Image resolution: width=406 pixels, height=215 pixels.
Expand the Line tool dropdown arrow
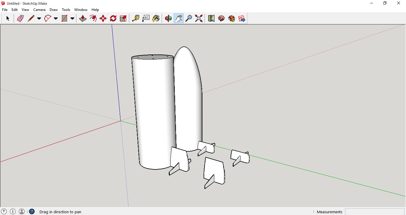(39, 19)
